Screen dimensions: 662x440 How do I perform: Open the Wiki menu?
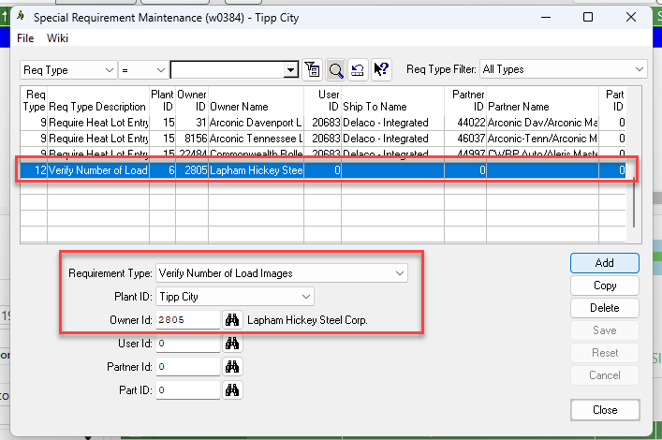(57, 38)
